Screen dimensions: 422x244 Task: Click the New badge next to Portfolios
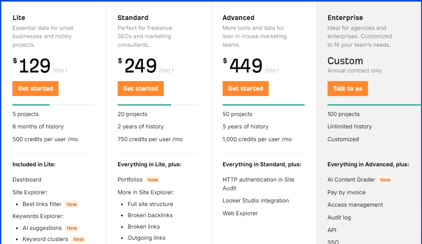153,180
